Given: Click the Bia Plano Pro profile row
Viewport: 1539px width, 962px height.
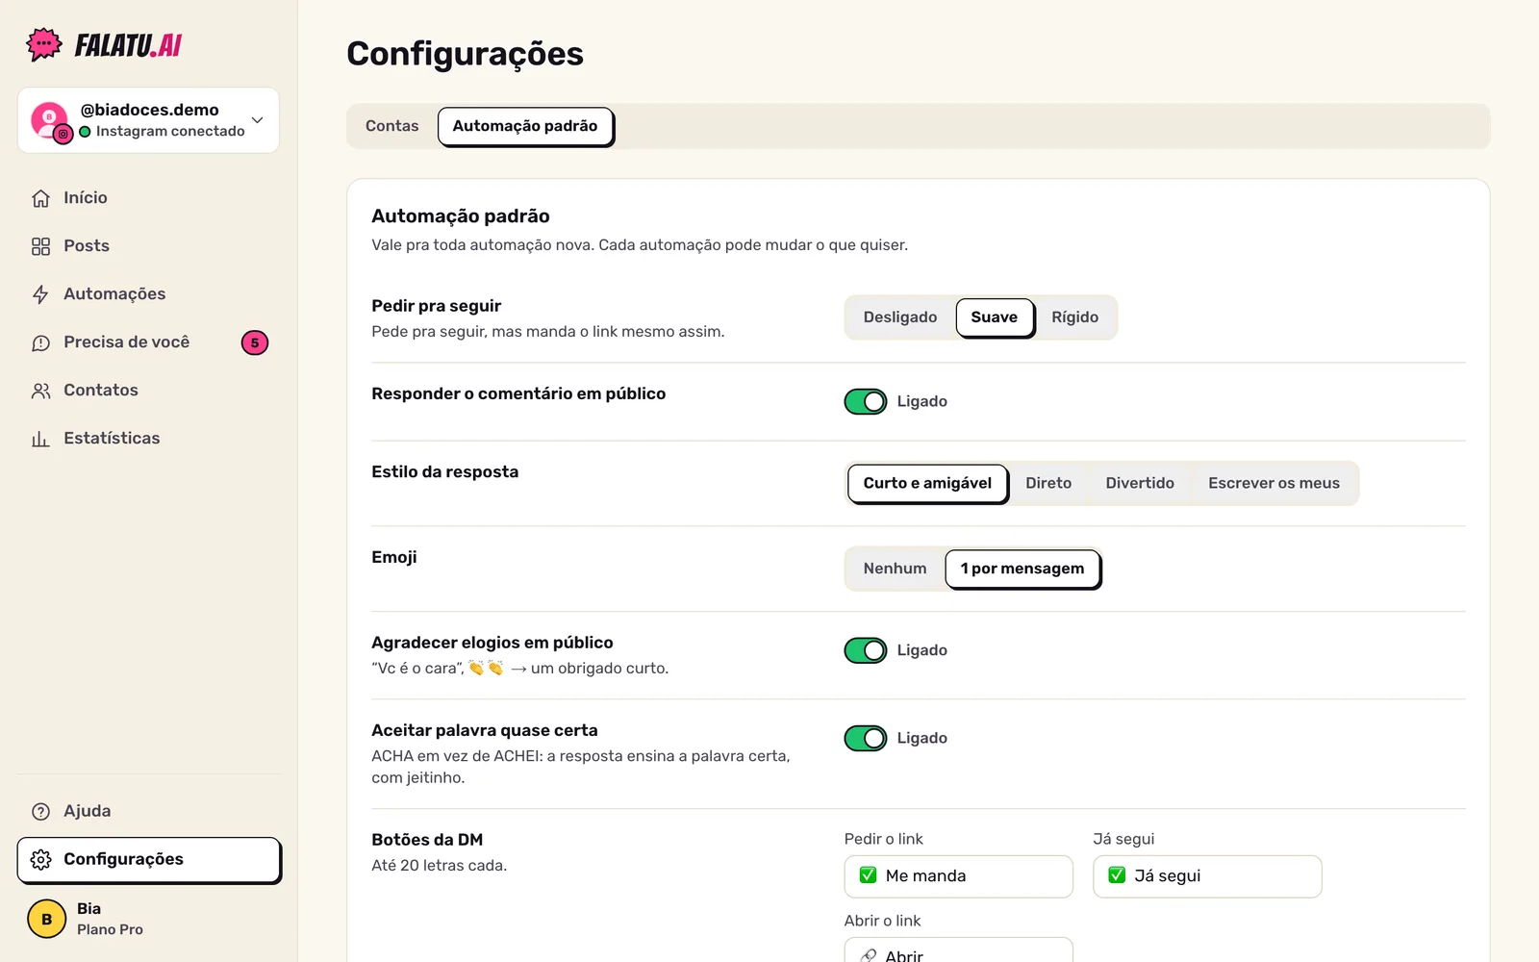Looking at the screenshot, I should [x=149, y=919].
